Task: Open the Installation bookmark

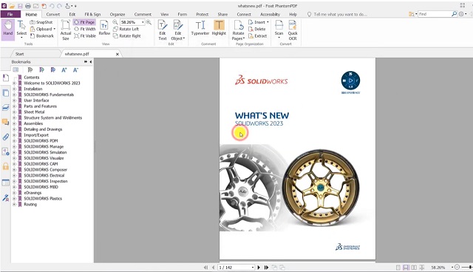Action: 33,89
